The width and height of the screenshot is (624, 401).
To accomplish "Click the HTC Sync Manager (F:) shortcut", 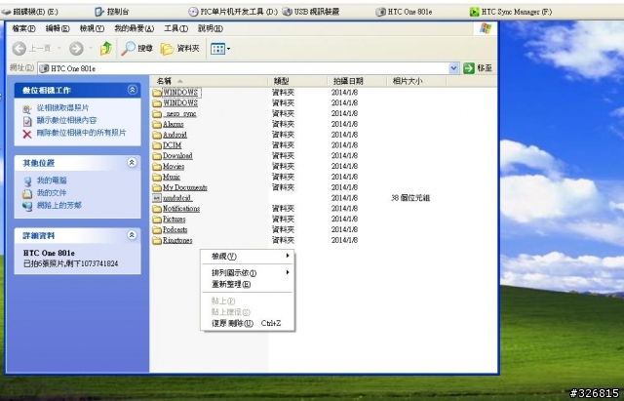I will point(511,12).
